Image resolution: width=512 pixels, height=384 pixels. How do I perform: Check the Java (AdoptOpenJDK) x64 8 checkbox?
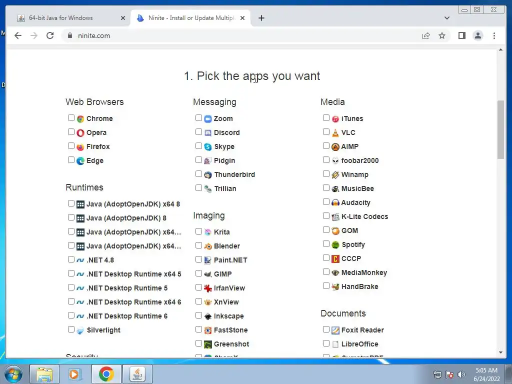click(x=71, y=203)
